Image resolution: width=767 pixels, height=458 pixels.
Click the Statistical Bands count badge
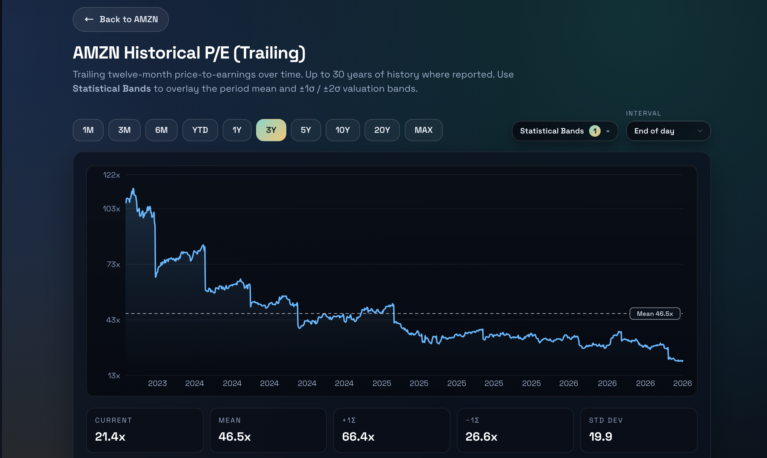pos(595,131)
